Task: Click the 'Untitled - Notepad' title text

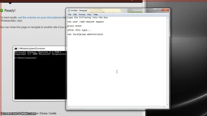Action: click(x=79, y=10)
